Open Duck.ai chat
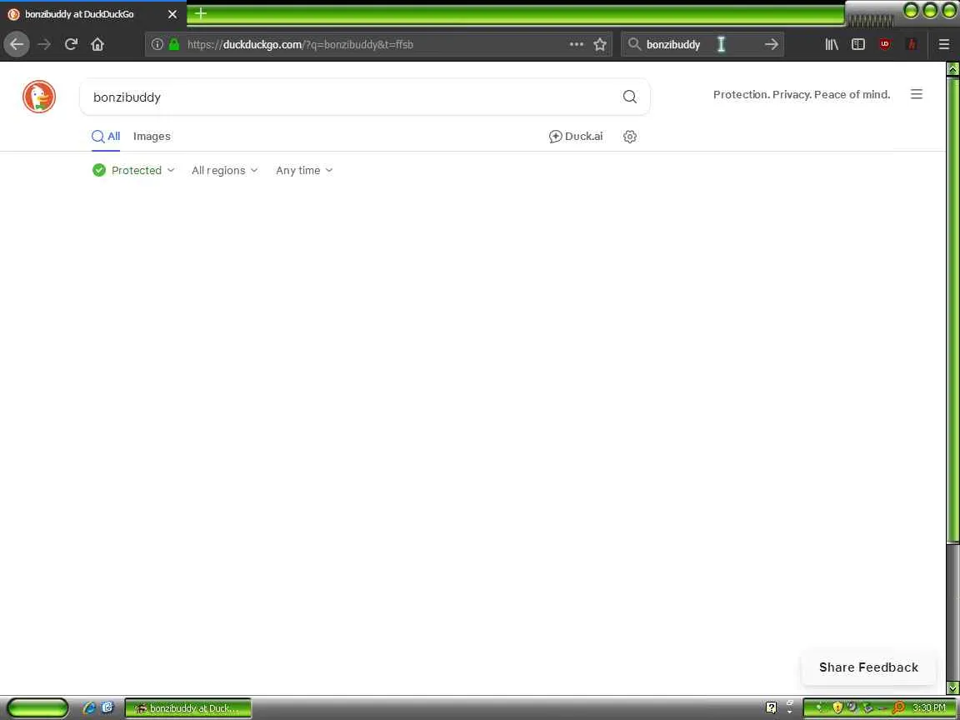The image size is (960, 720). click(576, 137)
